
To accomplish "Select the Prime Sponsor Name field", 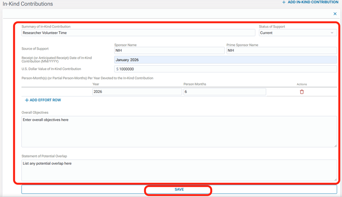I will tap(281, 50).
